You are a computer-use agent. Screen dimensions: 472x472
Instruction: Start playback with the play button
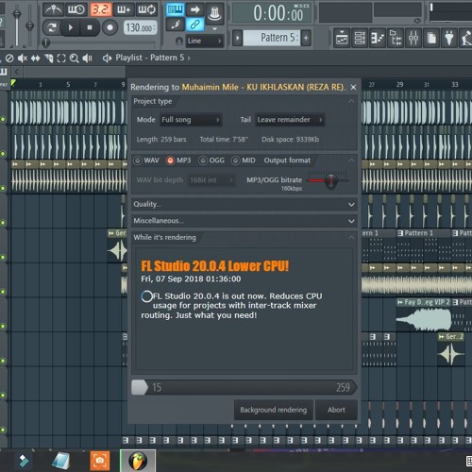(x=71, y=27)
